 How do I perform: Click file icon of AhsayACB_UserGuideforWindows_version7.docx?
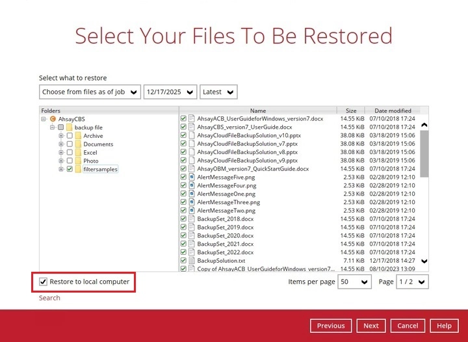pyautogui.click(x=192, y=118)
